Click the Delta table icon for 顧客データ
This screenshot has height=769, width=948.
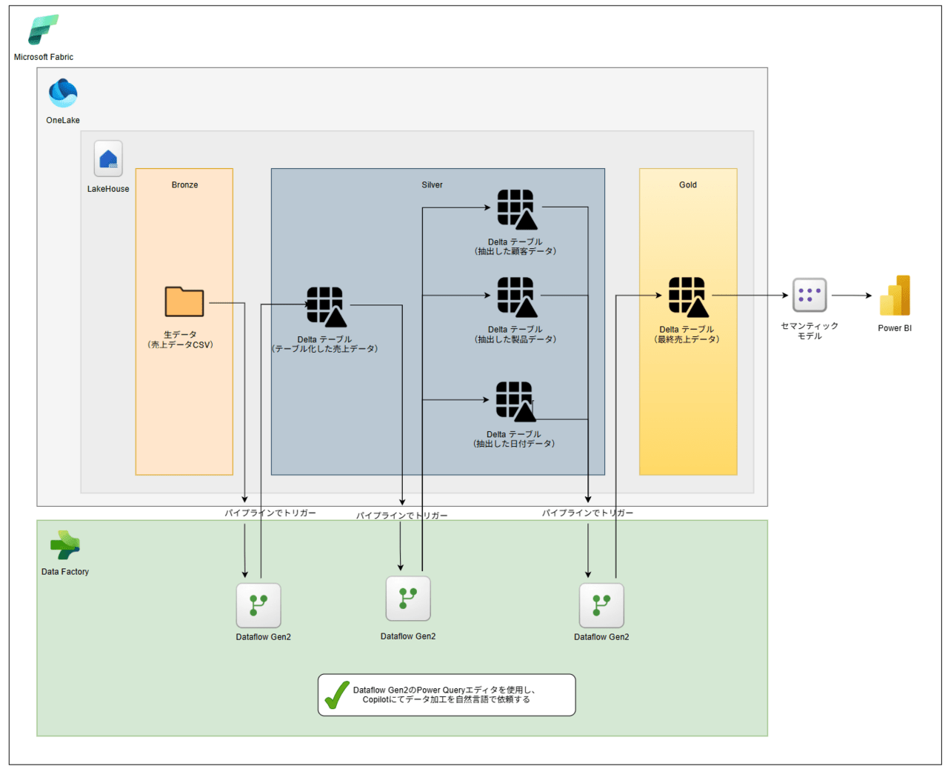tap(516, 209)
